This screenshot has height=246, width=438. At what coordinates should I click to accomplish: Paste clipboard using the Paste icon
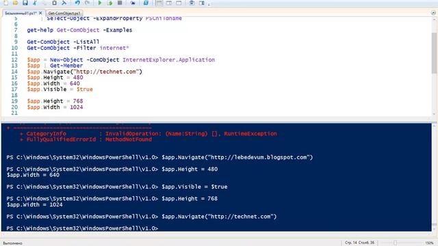pyautogui.click(x=54, y=3)
